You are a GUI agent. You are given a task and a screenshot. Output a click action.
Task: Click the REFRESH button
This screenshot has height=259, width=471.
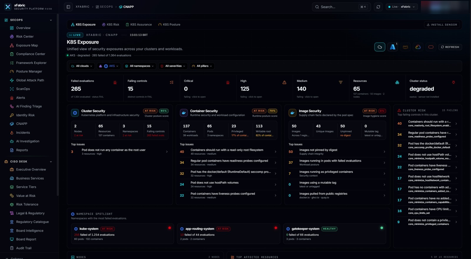click(x=450, y=47)
